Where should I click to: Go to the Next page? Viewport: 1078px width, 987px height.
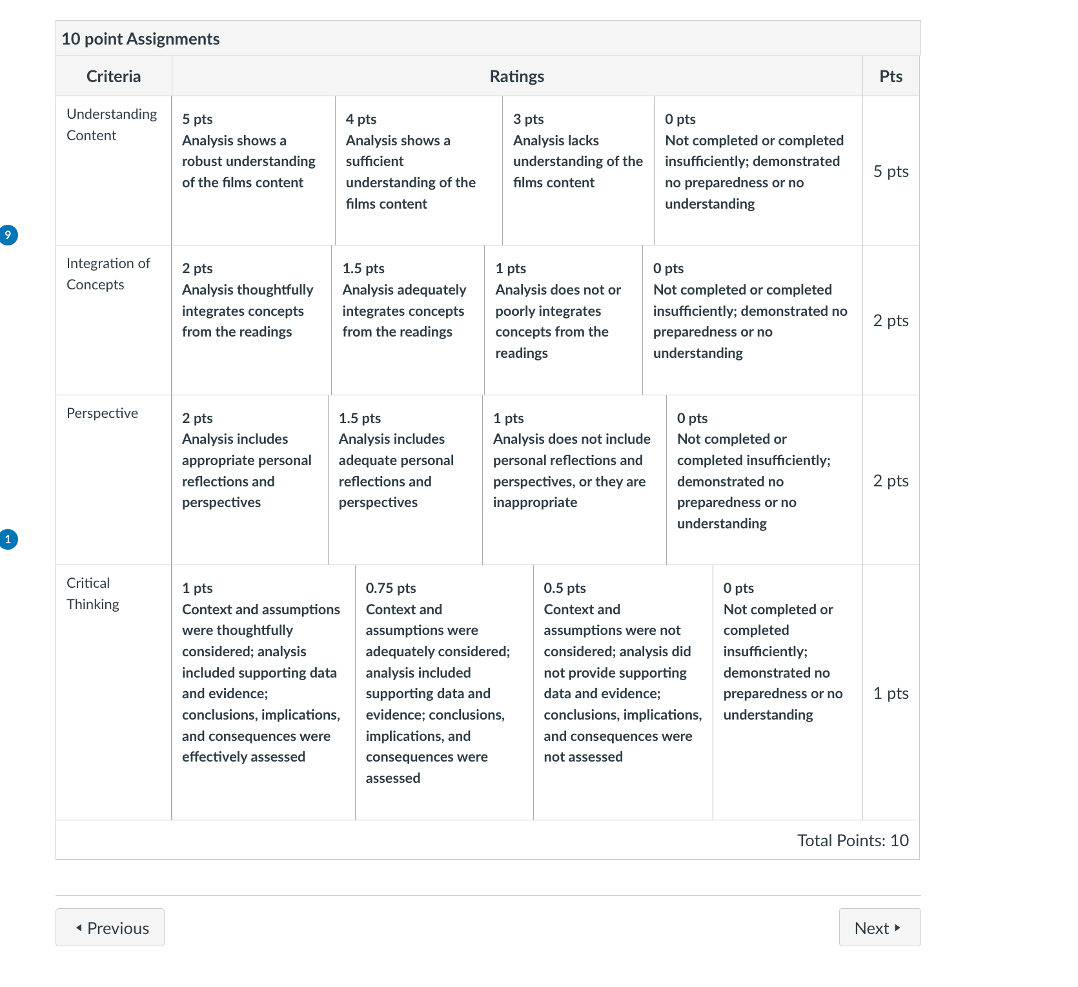[x=880, y=928]
